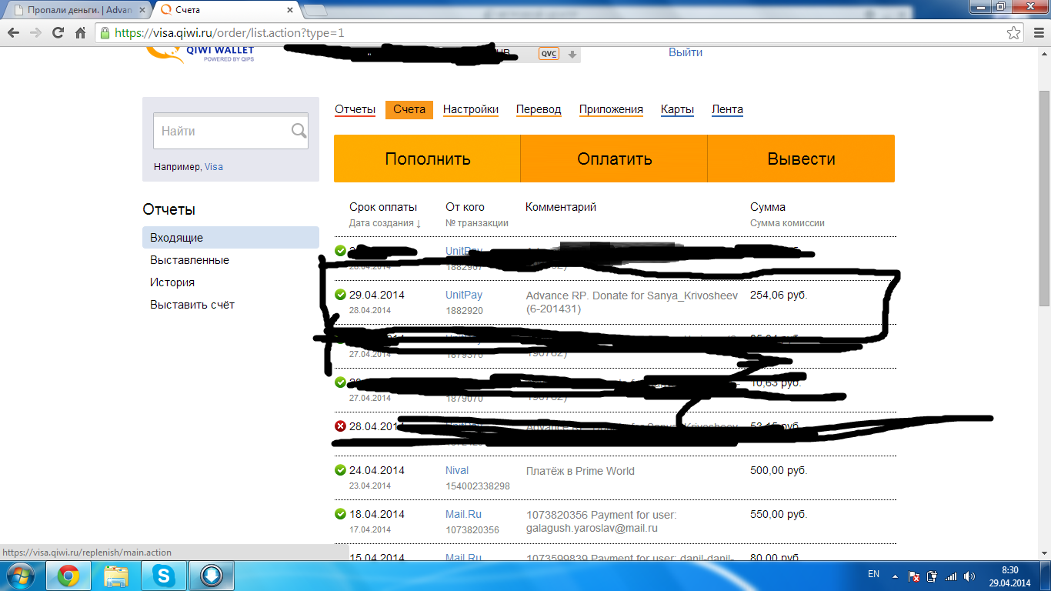Click the Выйти logout link

(686, 52)
